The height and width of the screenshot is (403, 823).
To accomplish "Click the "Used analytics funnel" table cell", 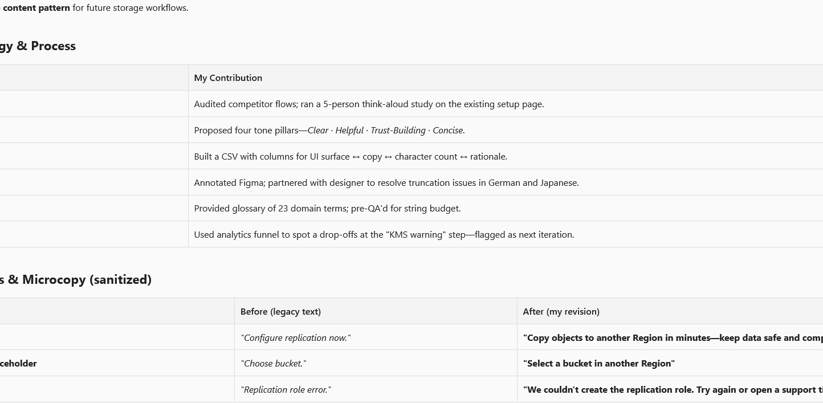I will [384, 235].
